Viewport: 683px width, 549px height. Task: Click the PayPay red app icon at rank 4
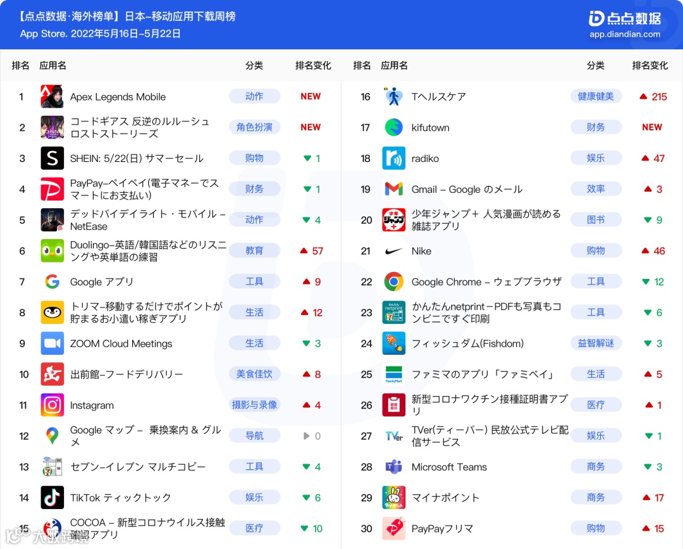pyautogui.click(x=52, y=189)
